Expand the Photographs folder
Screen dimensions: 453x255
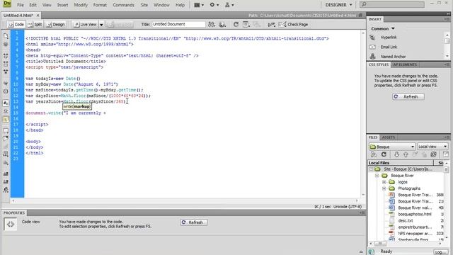coord(384,188)
